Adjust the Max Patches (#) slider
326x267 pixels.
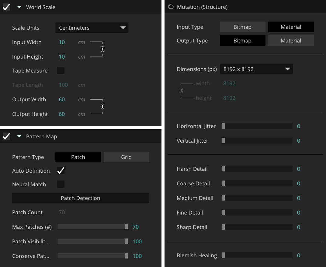click(x=92, y=227)
